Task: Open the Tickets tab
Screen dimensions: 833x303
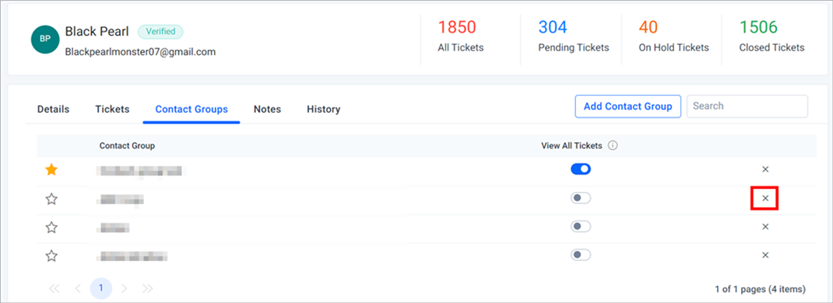Action: pyautogui.click(x=112, y=109)
